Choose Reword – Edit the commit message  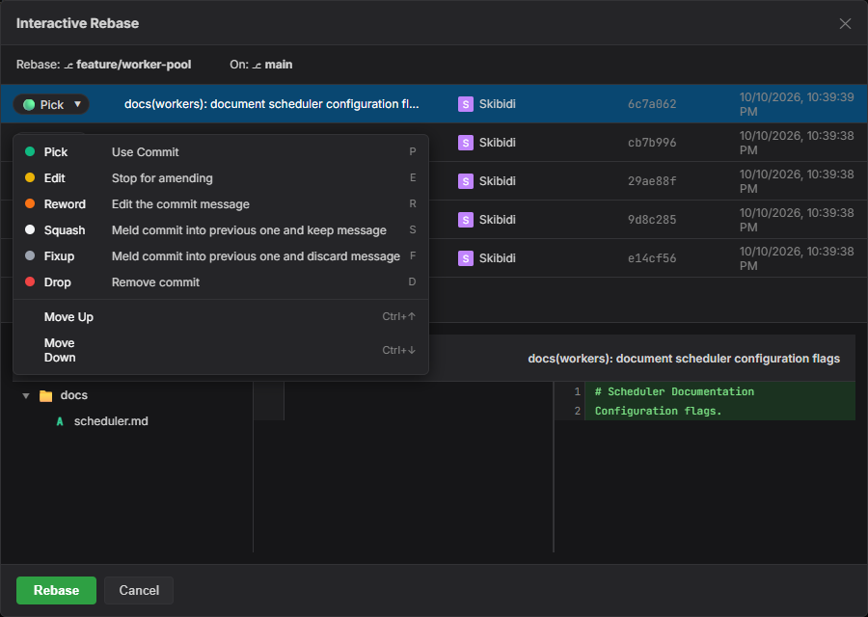point(220,204)
